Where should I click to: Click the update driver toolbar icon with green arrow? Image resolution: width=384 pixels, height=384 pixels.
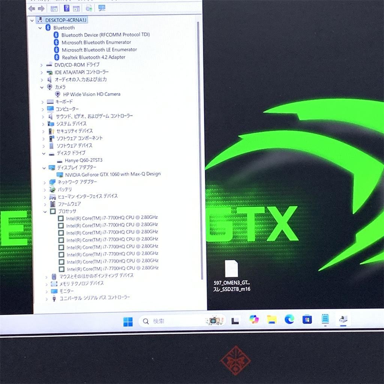tap(89, 8)
